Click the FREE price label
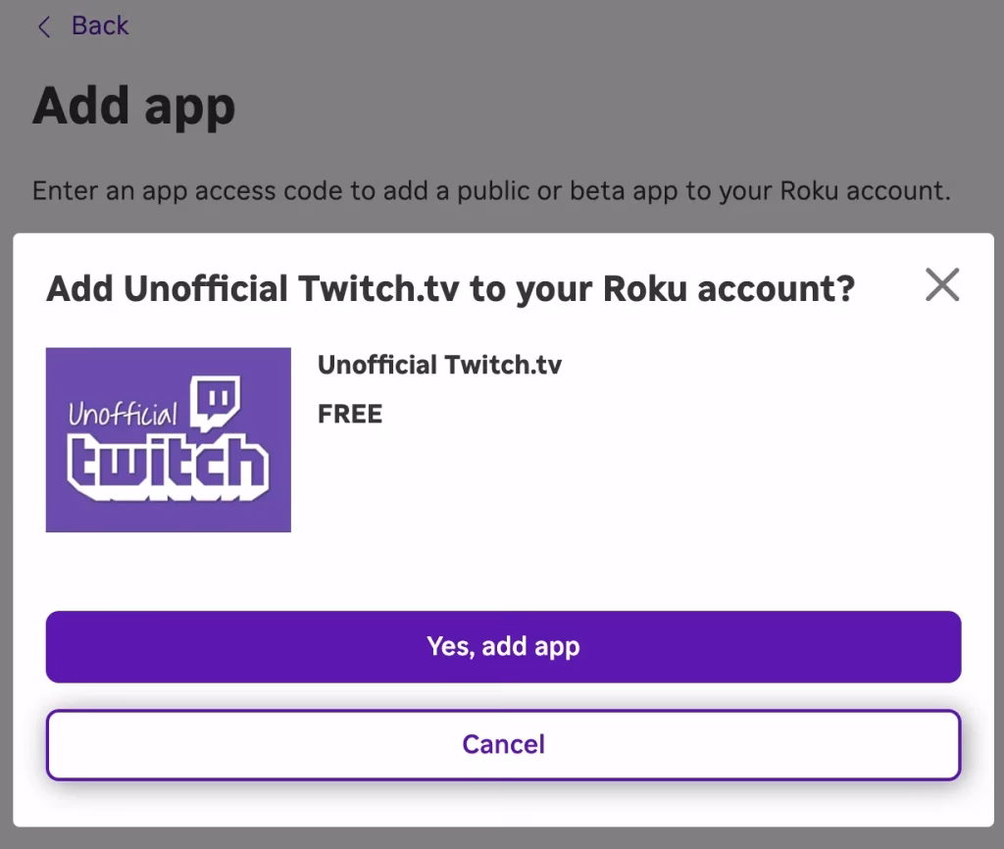The width and height of the screenshot is (1004, 849). click(349, 414)
